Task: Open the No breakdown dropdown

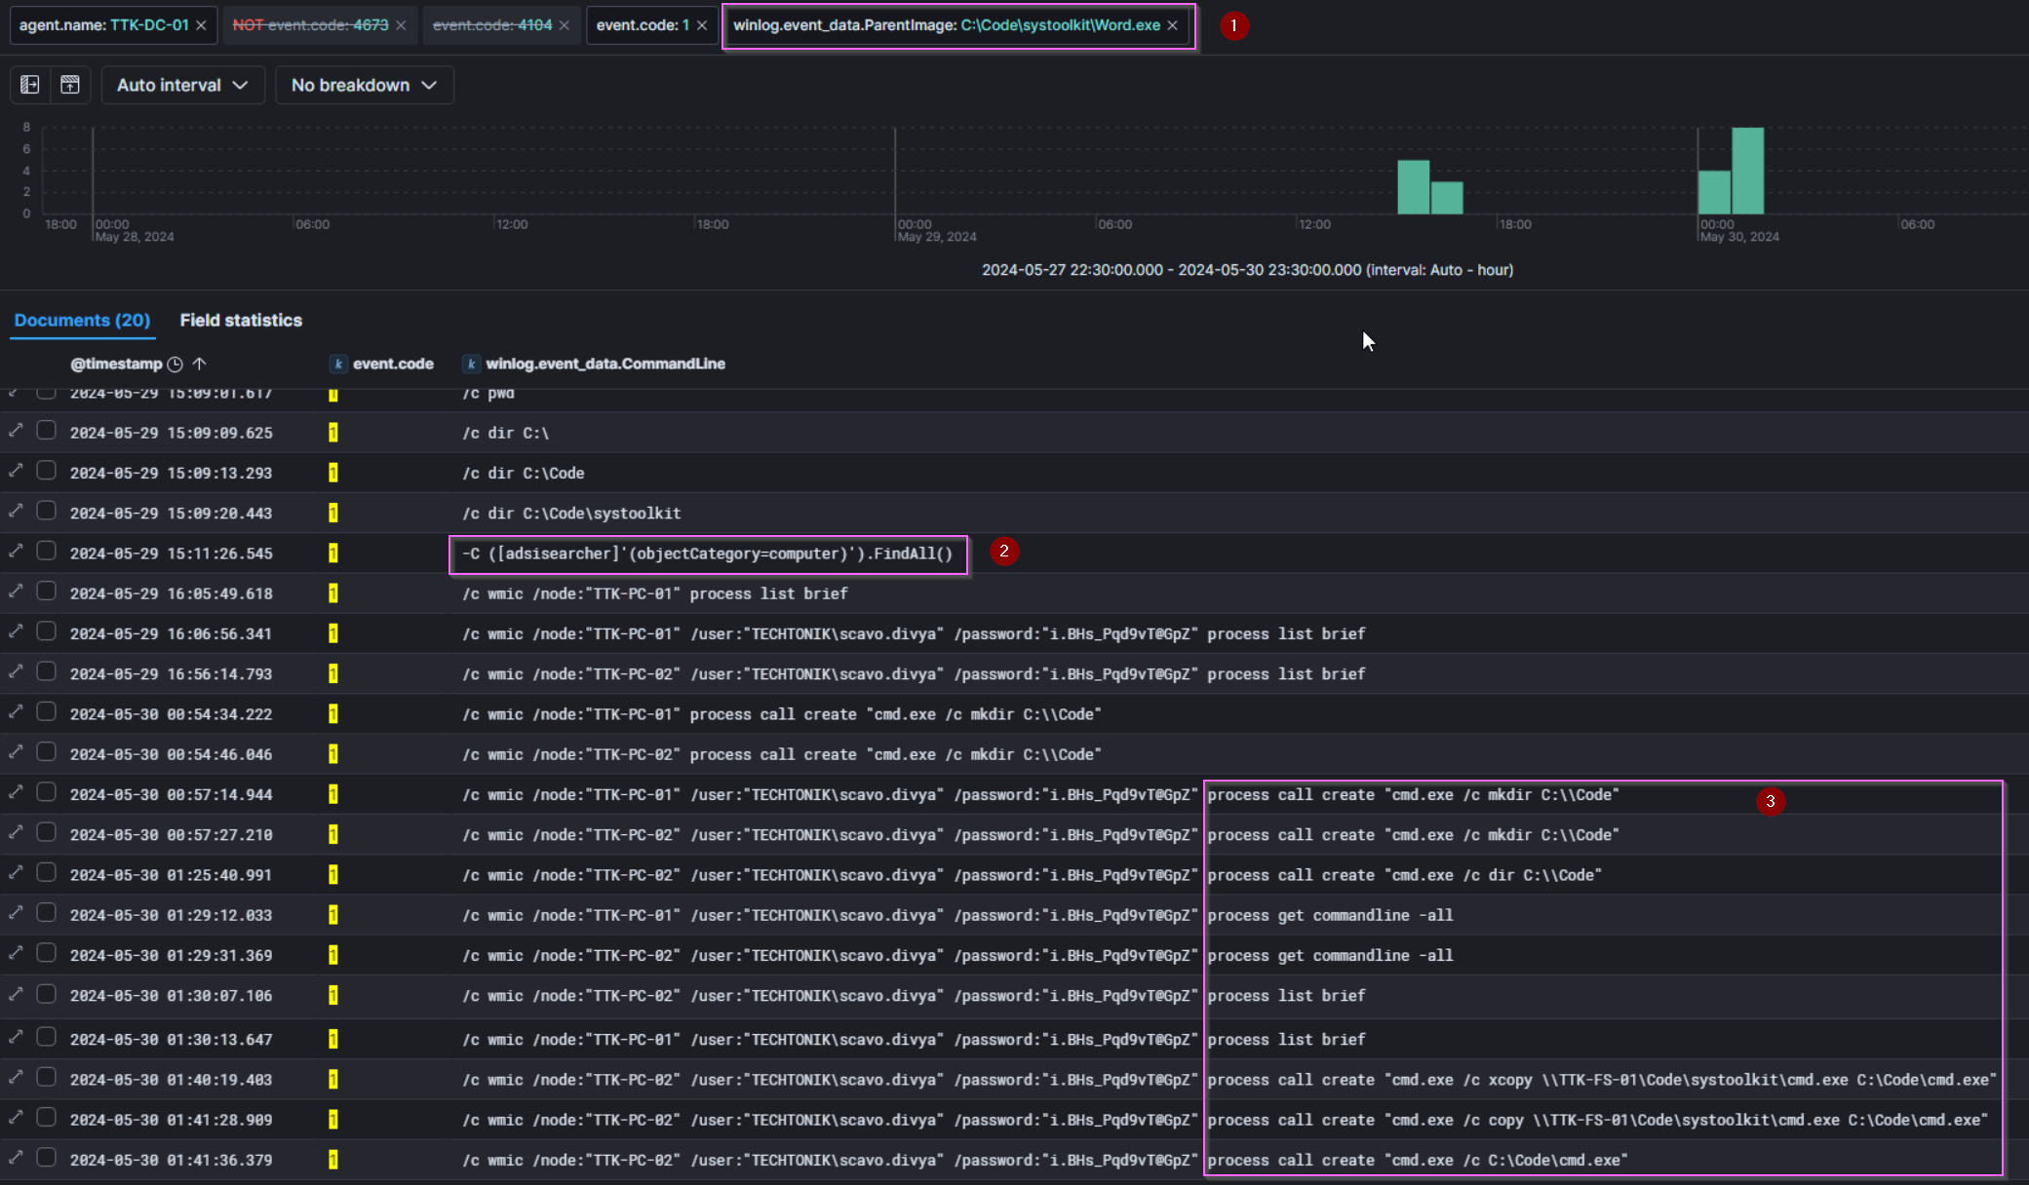Action: pos(364,85)
